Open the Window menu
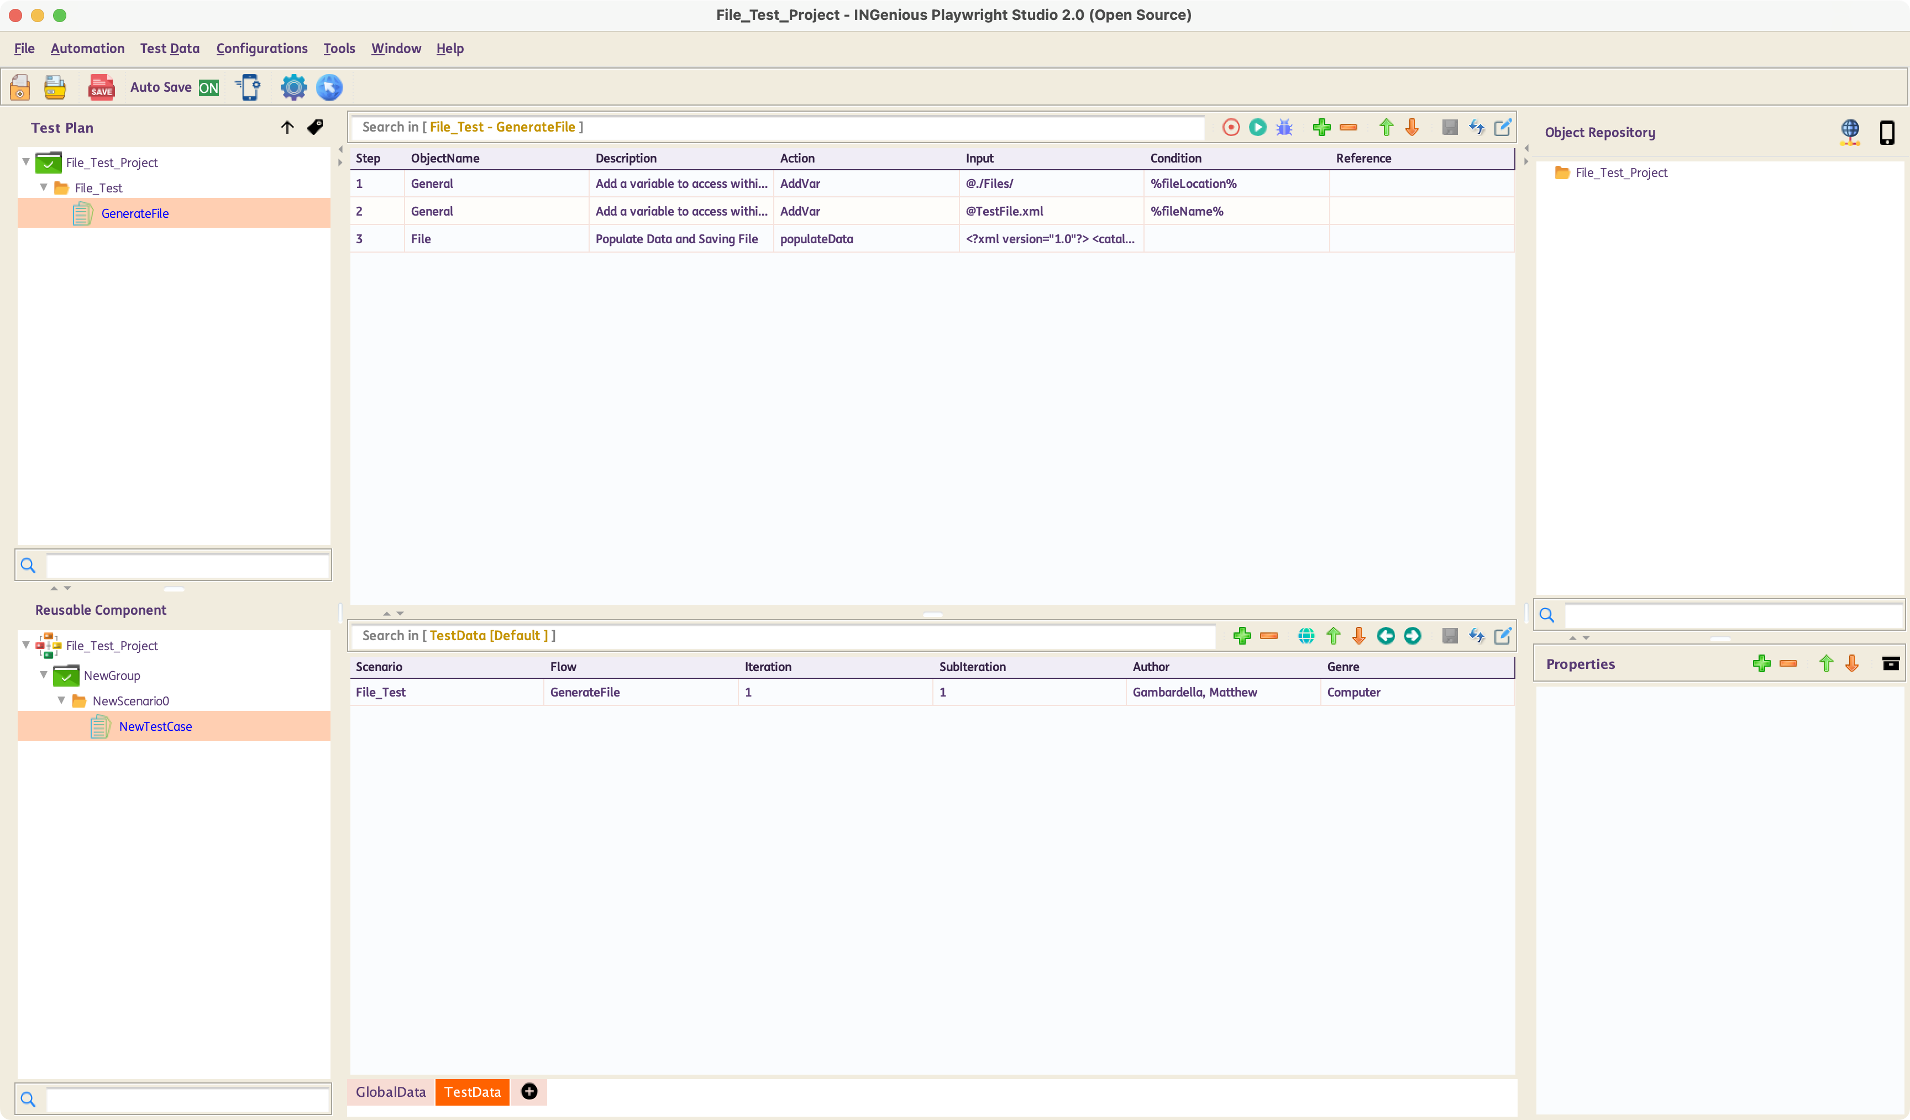 [x=396, y=49]
